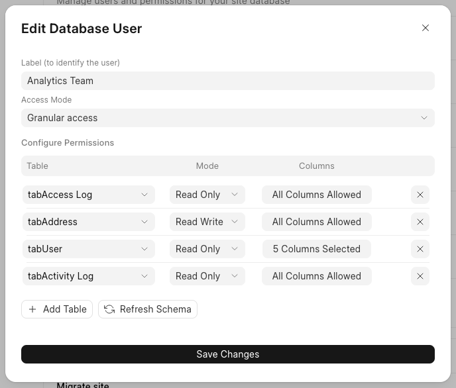This screenshot has height=388, width=456.
Task: Click the Refresh Schema circular arrows icon
Action: [x=109, y=309]
